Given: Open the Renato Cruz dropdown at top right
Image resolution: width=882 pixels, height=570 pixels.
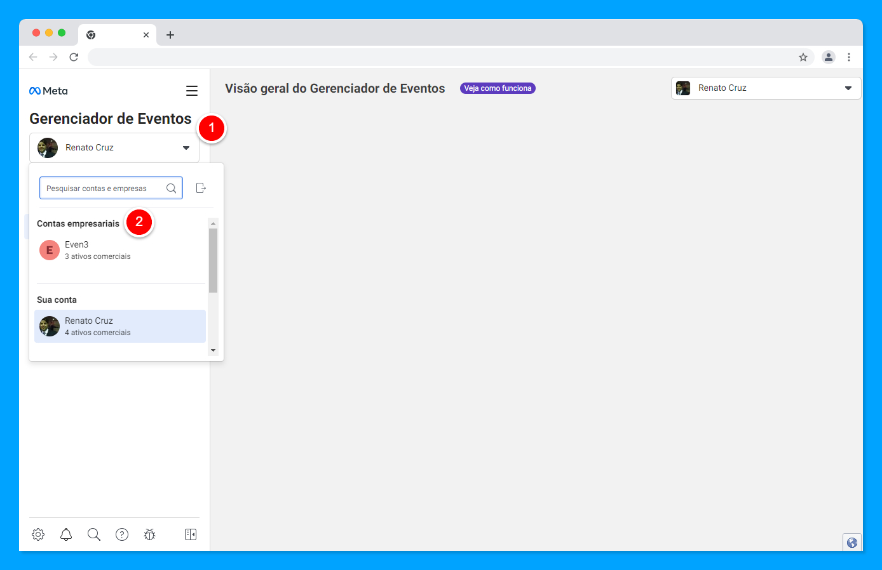Looking at the screenshot, I should (x=766, y=88).
